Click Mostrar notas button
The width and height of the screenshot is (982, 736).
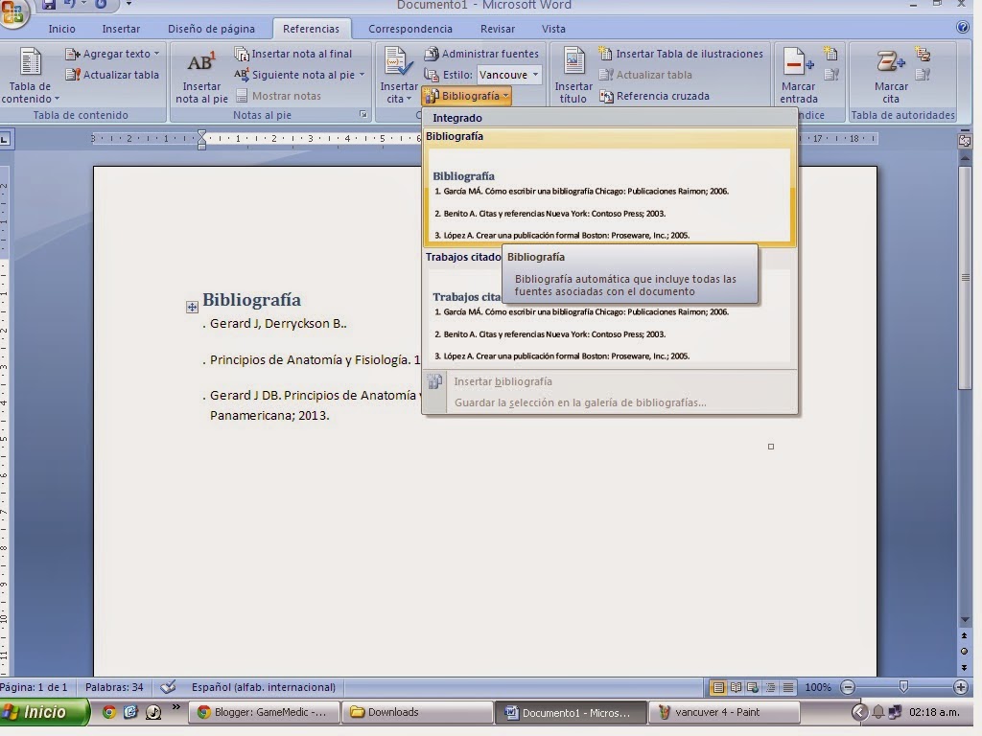pos(278,96)
